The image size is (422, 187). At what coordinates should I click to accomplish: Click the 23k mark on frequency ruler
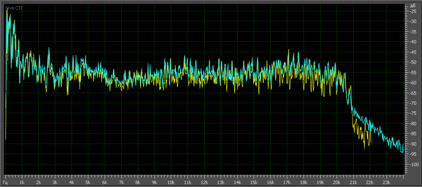tap(386, 182)
